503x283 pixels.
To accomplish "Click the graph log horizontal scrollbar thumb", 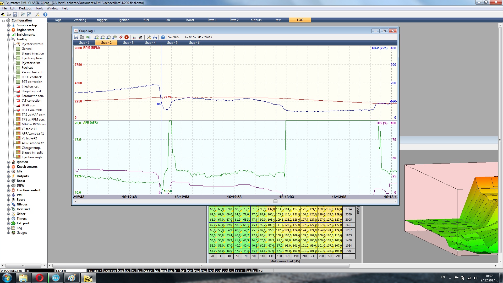I will coord(275,202).
